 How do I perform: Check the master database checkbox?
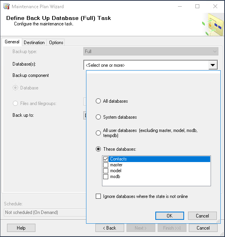tap(105, 165)
